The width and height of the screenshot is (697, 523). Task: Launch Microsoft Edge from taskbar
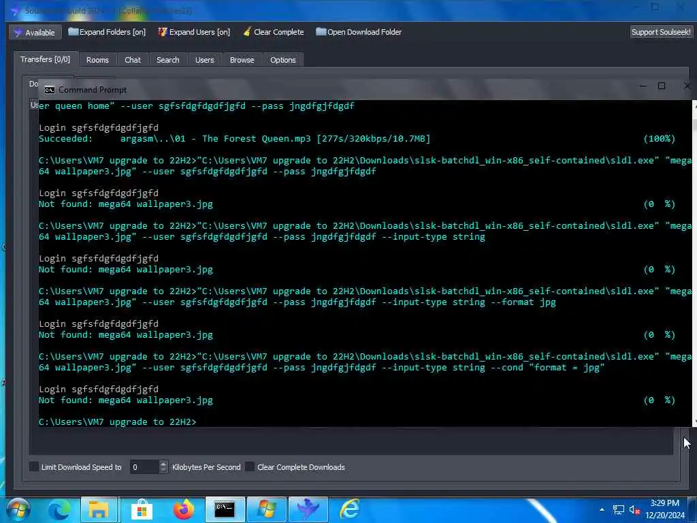pyautogui.click(x=59, y=509)
